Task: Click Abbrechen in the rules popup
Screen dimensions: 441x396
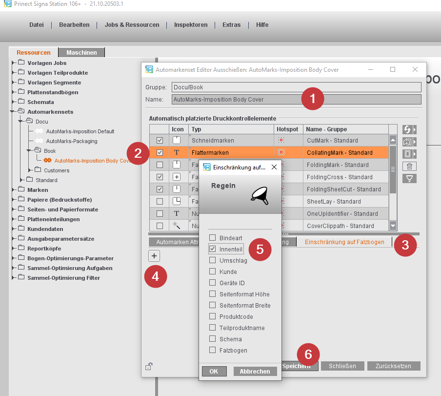Action: click(255, 371)
